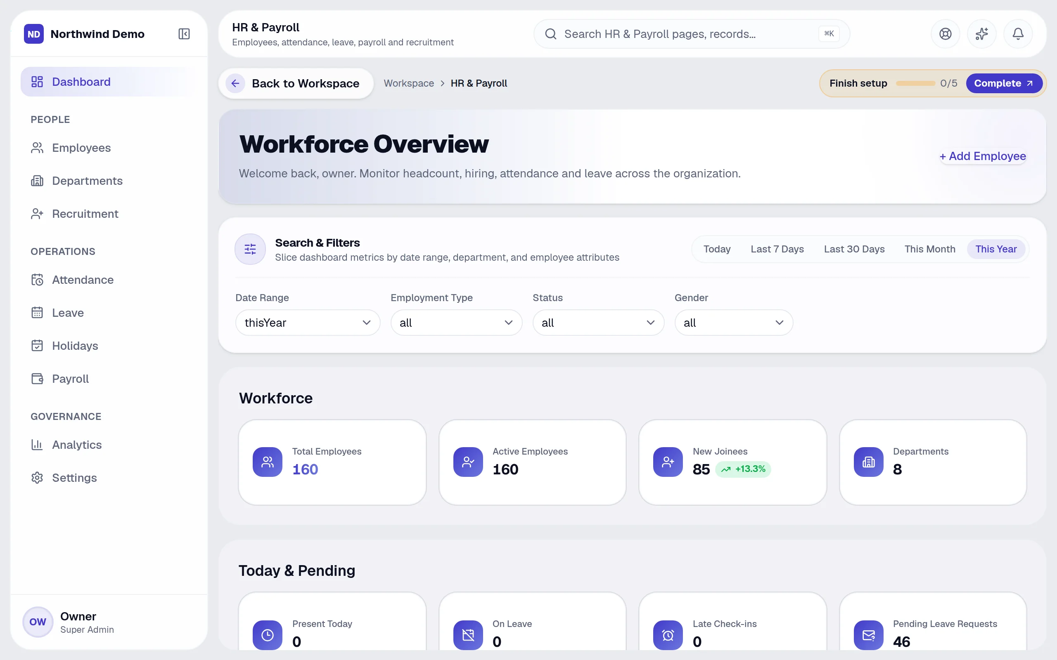Click the Complete setup button
This screenshot has height=660, width=1057.
pos(1004,83)
